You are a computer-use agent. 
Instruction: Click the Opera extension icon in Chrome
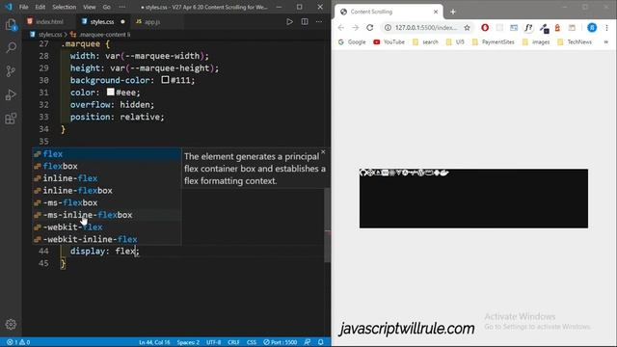tap(485, 28)
